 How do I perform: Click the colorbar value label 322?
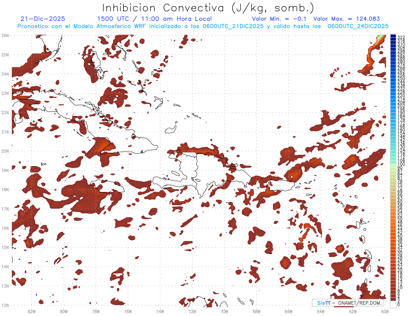[401, 37]
